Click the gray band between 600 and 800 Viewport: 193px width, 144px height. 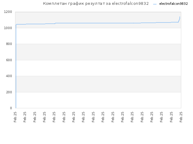[98, 52]
